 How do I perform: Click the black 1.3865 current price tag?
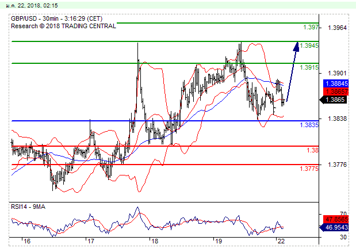[x=334, y=100]
